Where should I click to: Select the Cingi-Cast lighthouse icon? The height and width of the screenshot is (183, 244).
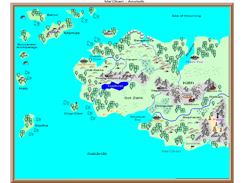(x=76, y=103)
